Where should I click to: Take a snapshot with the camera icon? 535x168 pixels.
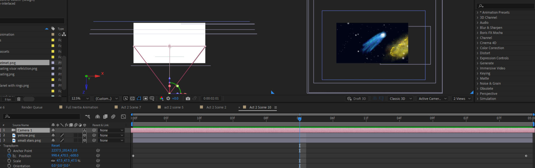click(x=188, y=98)
